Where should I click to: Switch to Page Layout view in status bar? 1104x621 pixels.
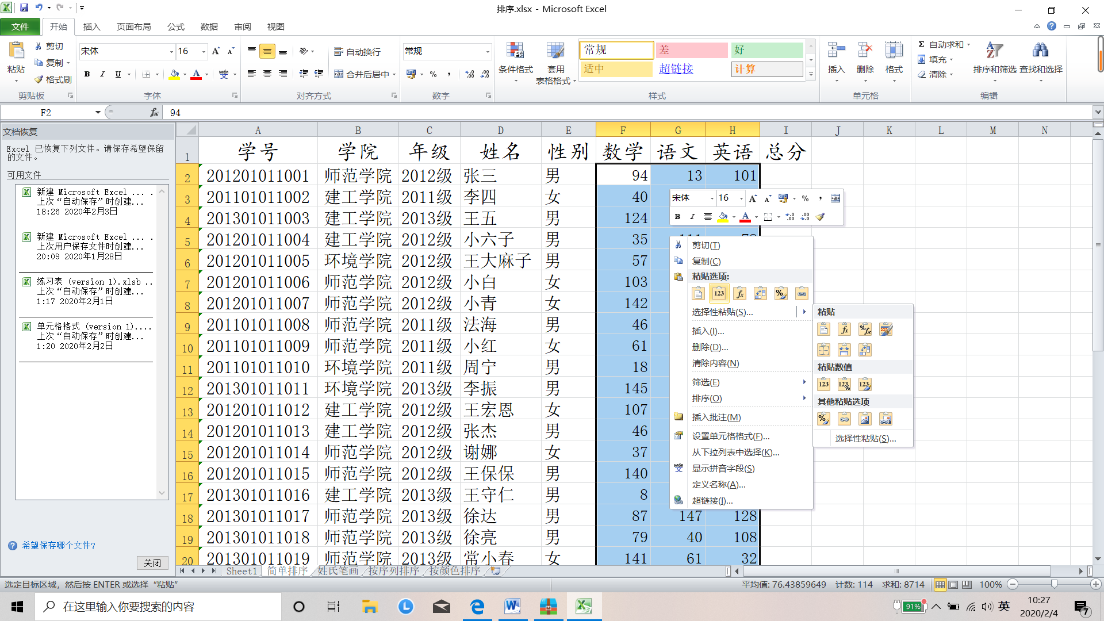point(953,585)
